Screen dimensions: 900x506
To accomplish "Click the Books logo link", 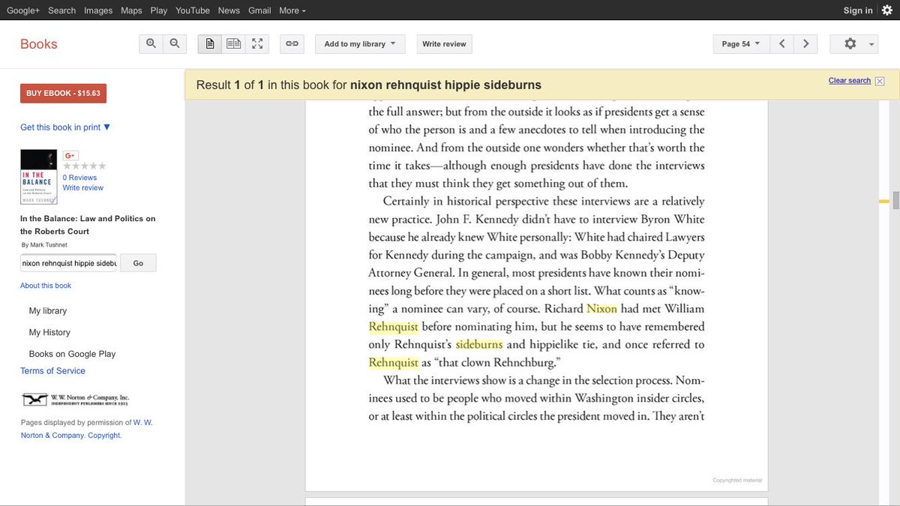I will click(x=39, y=44).
